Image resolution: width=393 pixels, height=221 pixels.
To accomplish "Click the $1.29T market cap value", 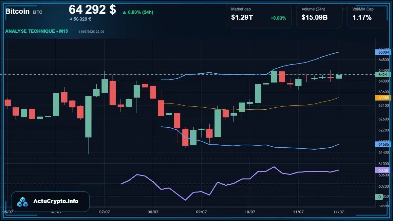I will click(x=242, y=18).
